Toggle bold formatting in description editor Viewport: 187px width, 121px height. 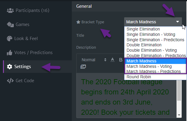[121, 60]
